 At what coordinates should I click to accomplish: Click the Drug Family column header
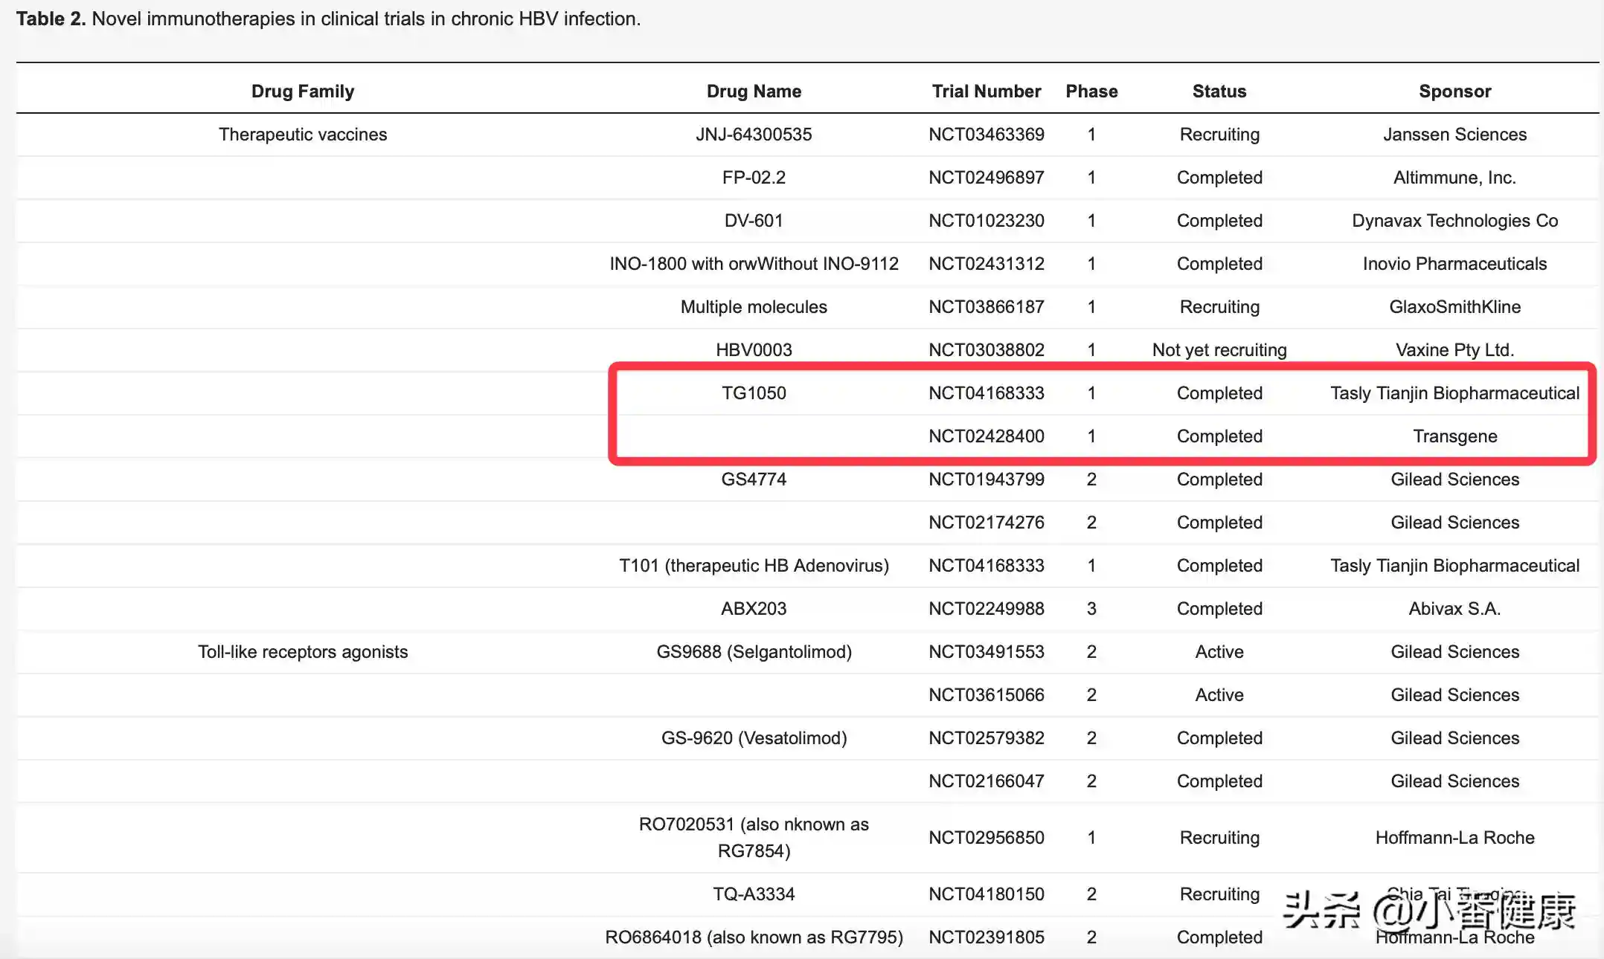tap(302, 91)
